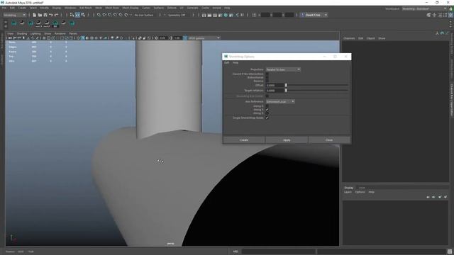
Task: Open the Layers menu in Layer Editor
Action: tap(348, 192)
